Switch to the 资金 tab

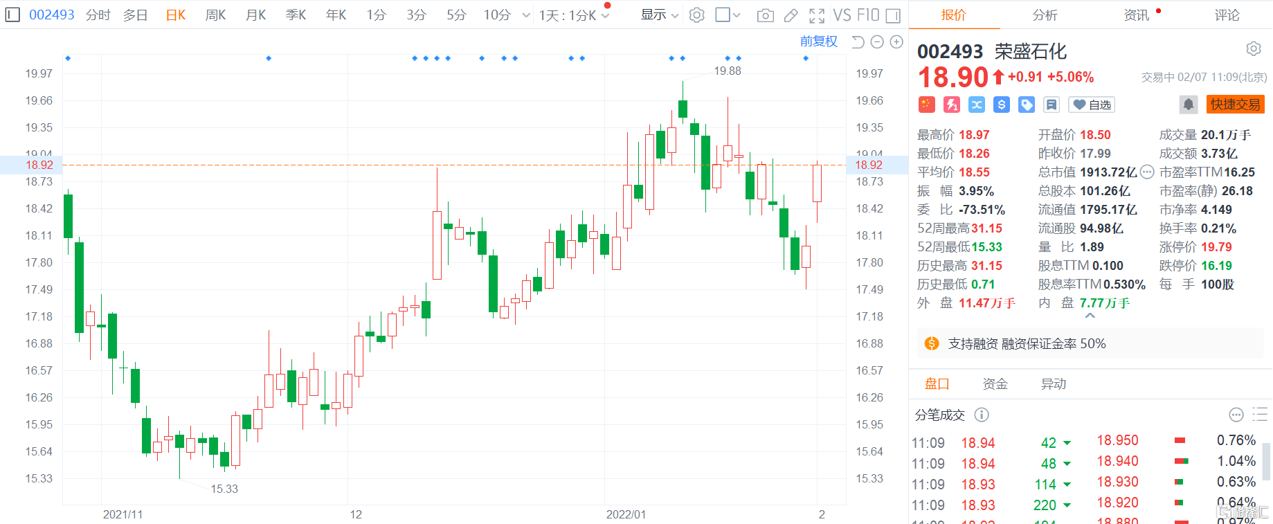[x=995, y=384]
